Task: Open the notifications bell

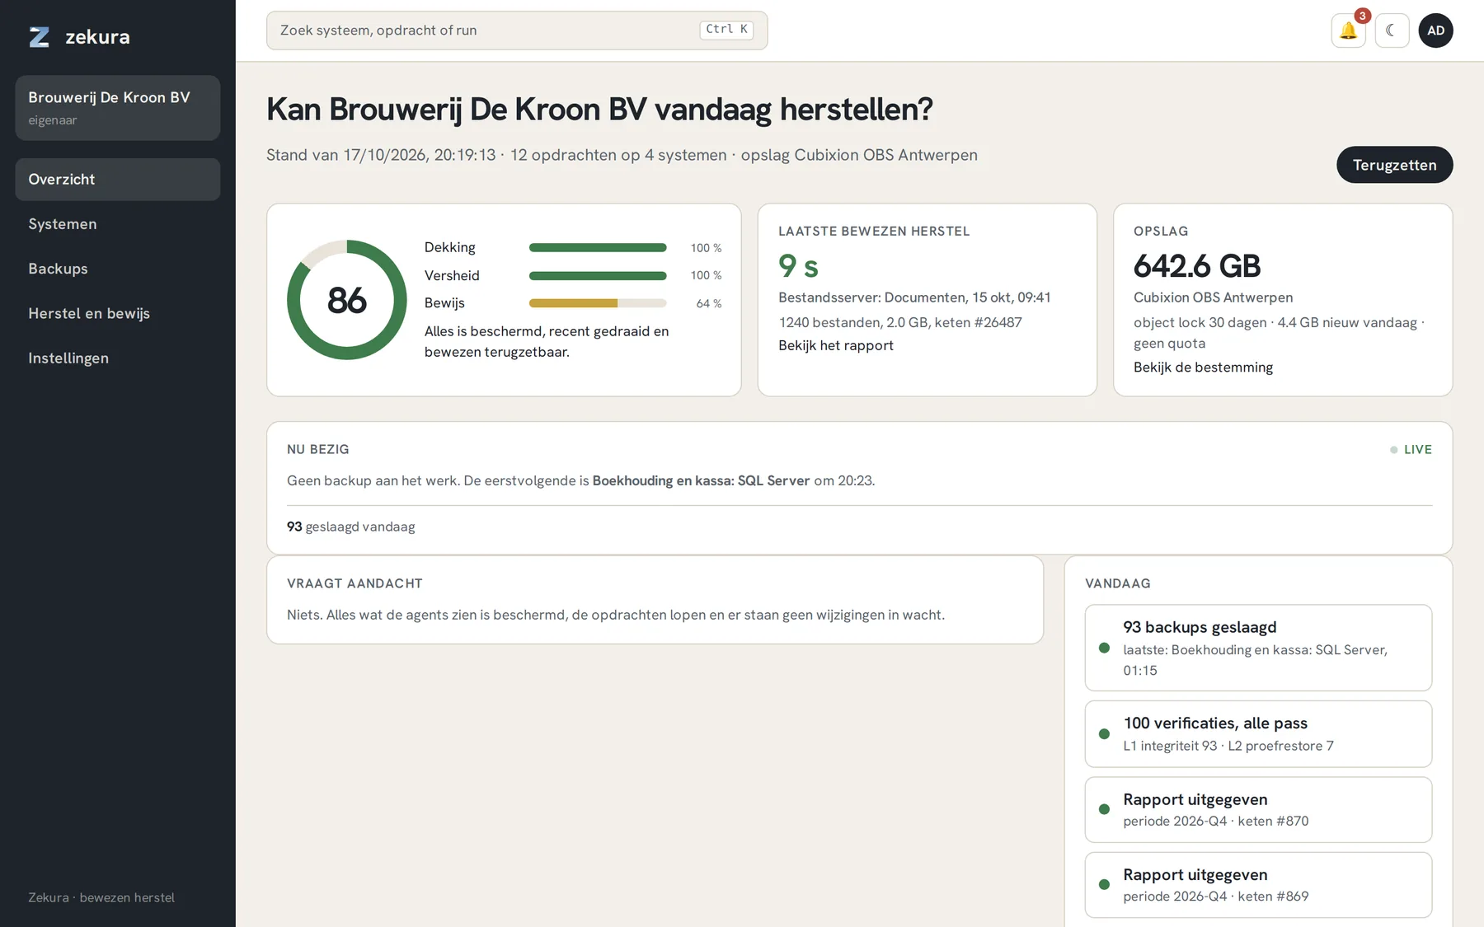Action: (x=1348, y=30)
